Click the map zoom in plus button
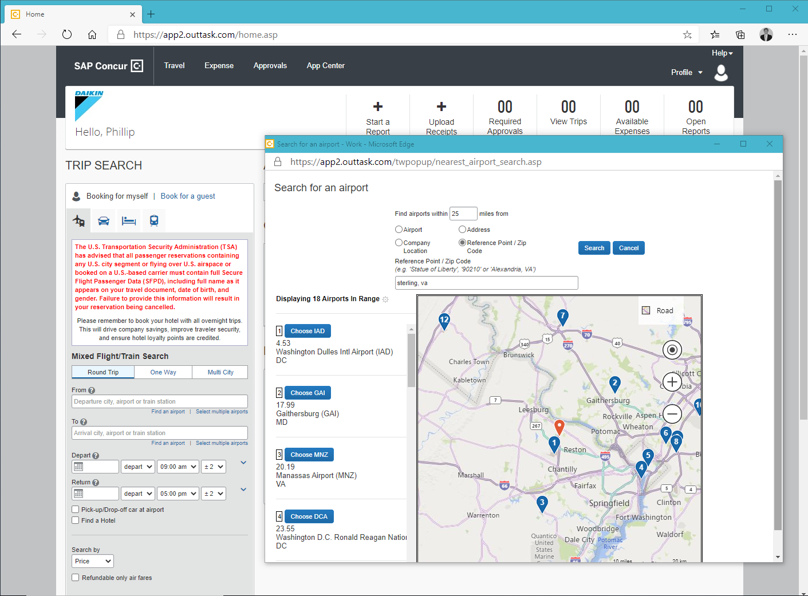 (672, 382)
